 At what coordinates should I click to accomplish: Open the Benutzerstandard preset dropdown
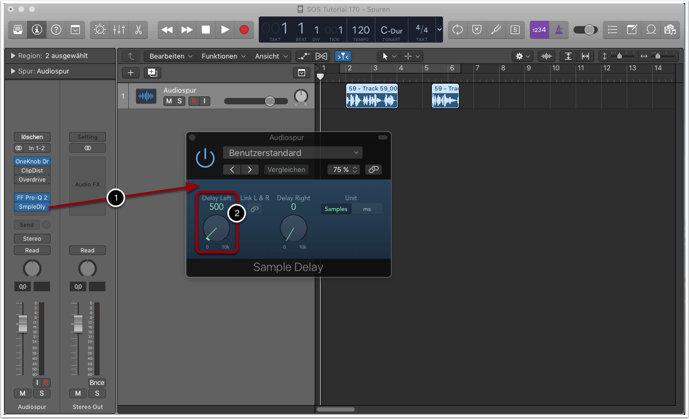pos(293,153)
